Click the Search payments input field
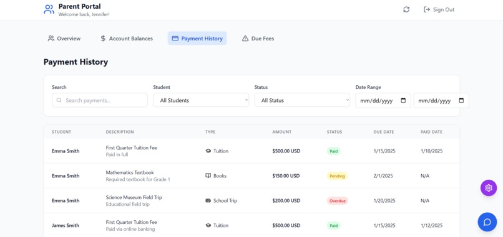 pyautogui.click(x=100, y=100)
